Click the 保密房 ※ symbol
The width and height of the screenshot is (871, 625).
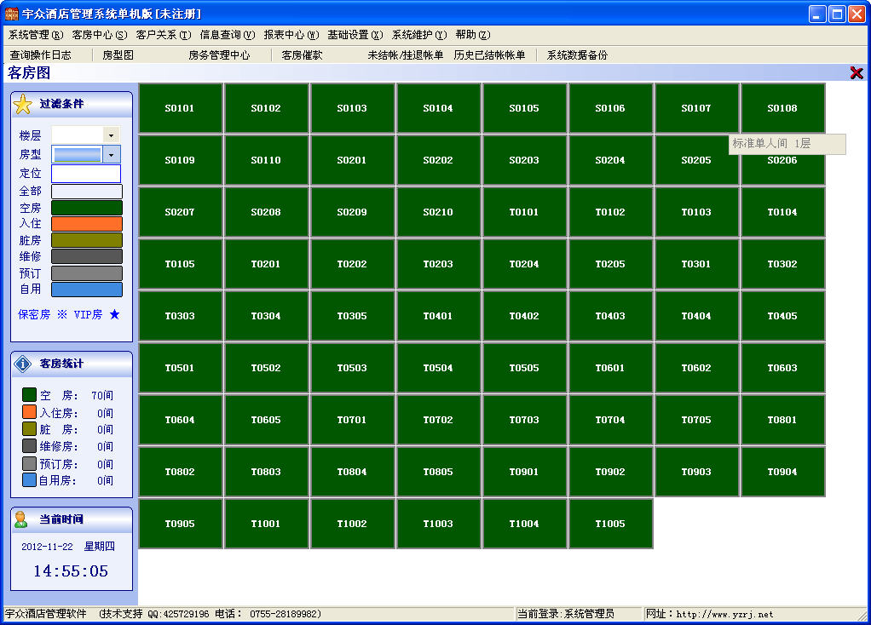[x=62, y=314]
